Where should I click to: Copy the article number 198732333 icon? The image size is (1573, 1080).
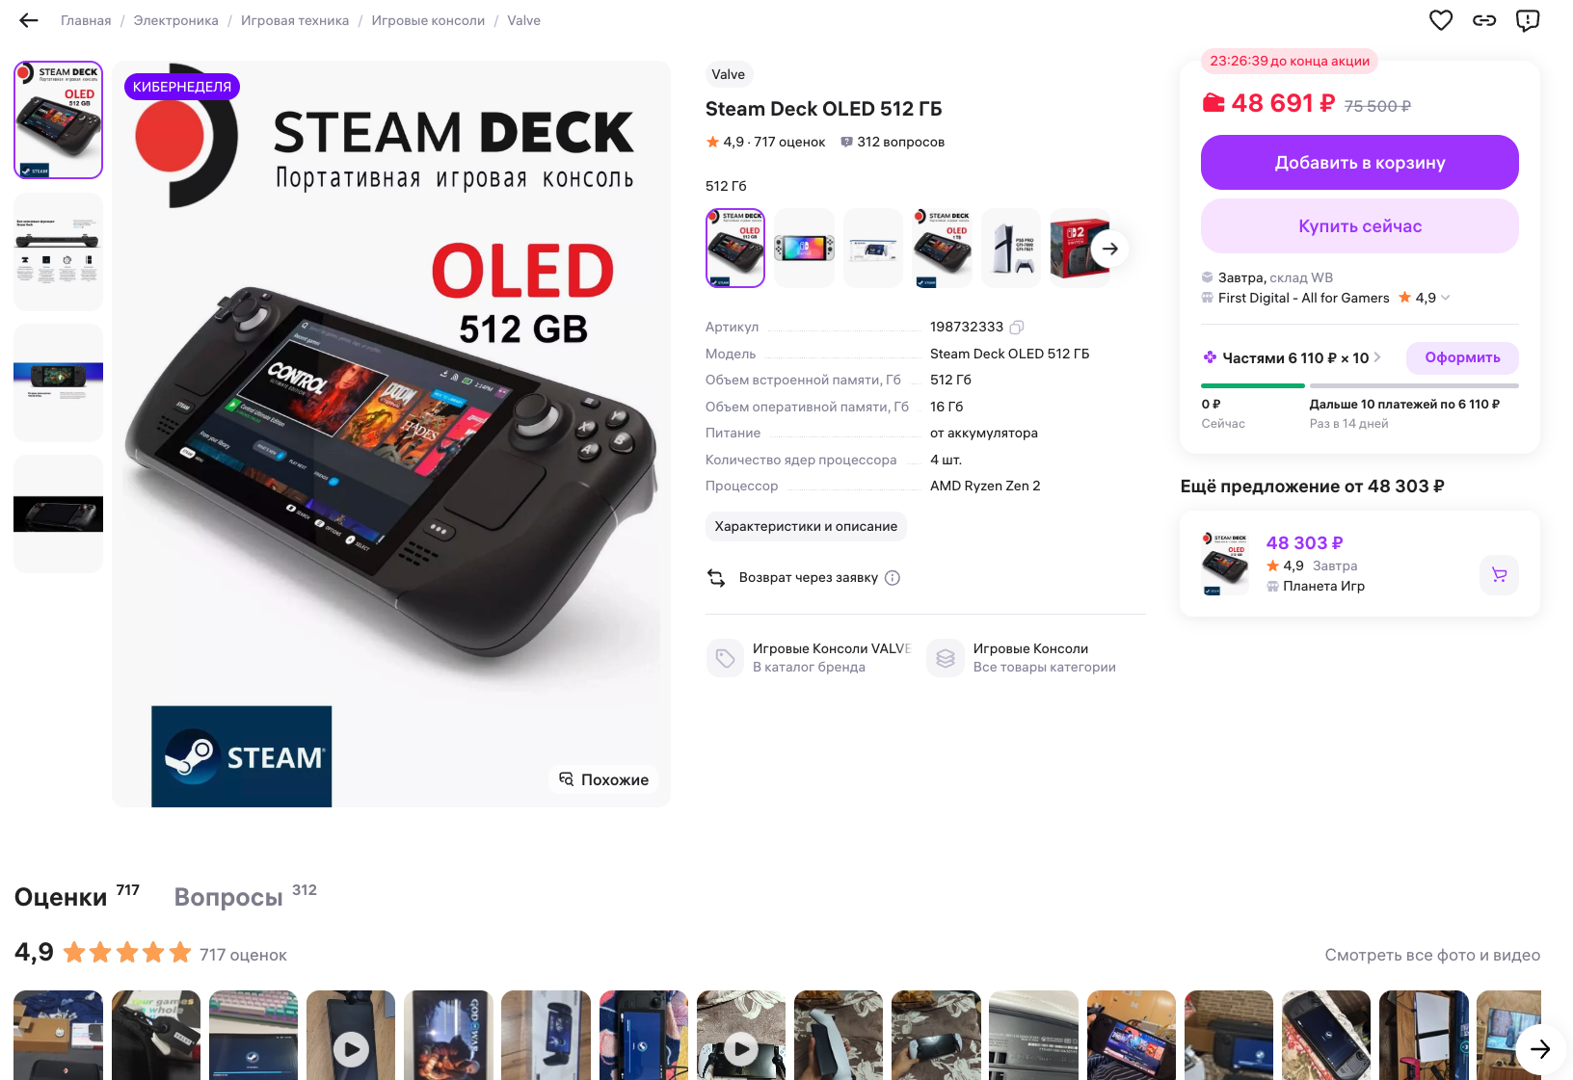pos(1017,328)
